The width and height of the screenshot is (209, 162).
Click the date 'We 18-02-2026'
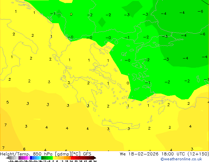pos(139,154)
